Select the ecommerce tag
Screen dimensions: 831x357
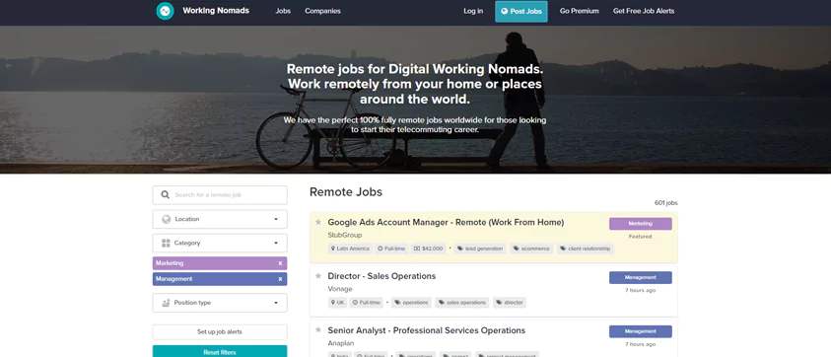(531, 249)
